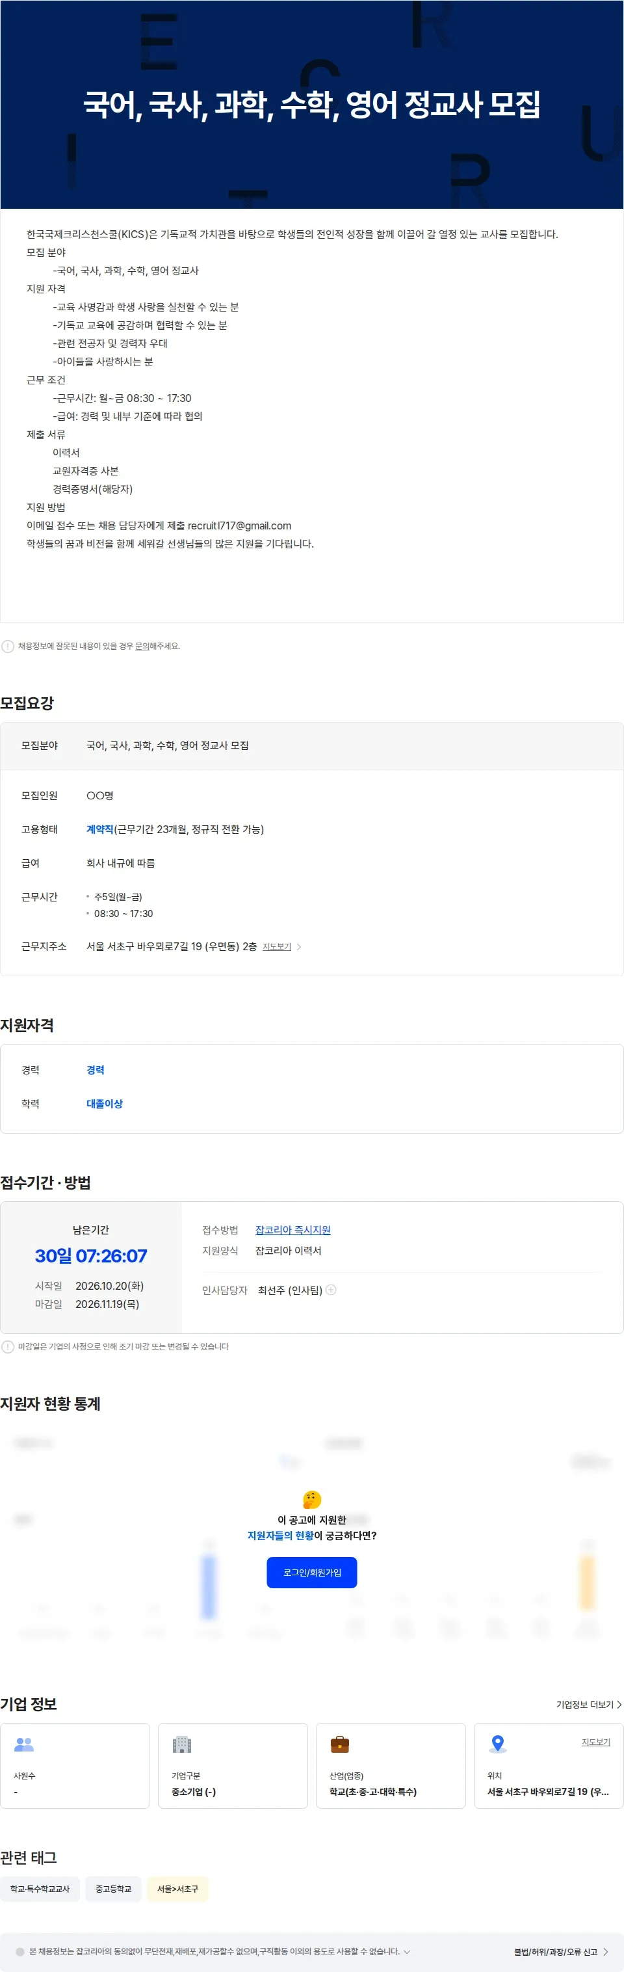
Task: Expand the copyright notice dropdown chevron
Action: coord(407,1951)
